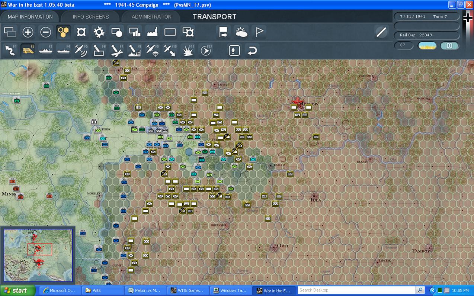This screenshot has height=296, width=474.
Task: Zoom in with the plus icon
Action: [x=28, y=32]
